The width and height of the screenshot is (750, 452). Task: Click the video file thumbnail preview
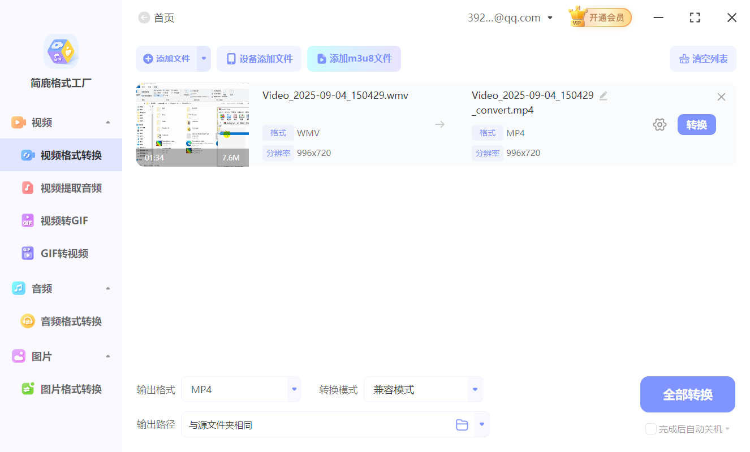pos(192,124)
